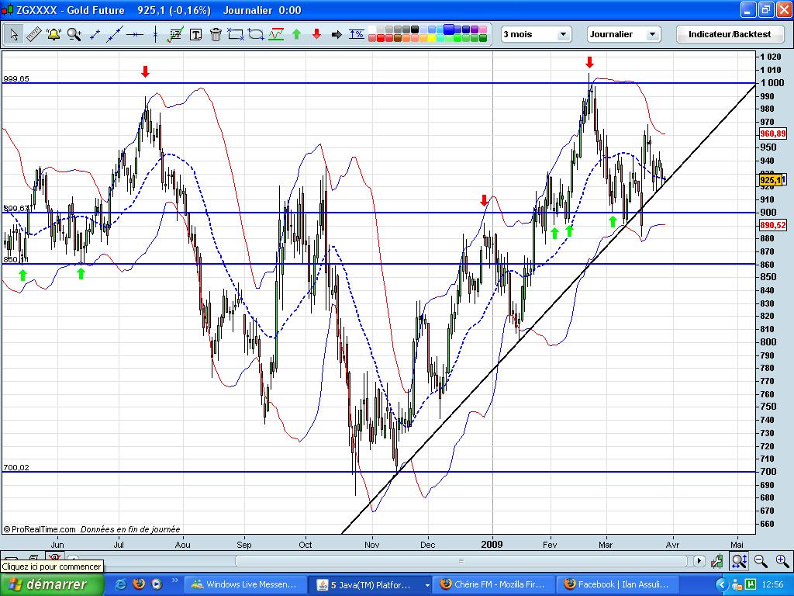Image resolution: width=794 pixels, height=596 pixels.
Task: Select the rectangle drawing tool
Action: [x=236, y=34]
